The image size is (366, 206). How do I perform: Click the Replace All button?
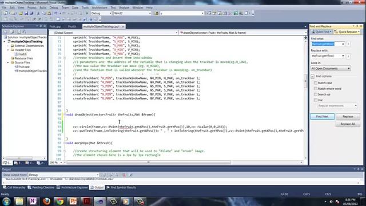click(348, 124)
